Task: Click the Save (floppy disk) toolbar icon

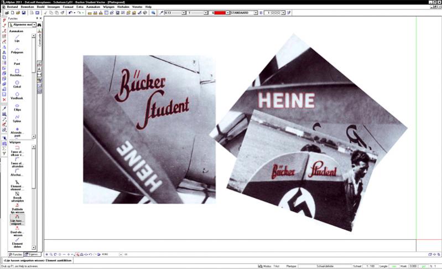Action: 24,13
